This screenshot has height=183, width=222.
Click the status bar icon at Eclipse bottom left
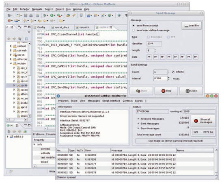tap(11, 172)
